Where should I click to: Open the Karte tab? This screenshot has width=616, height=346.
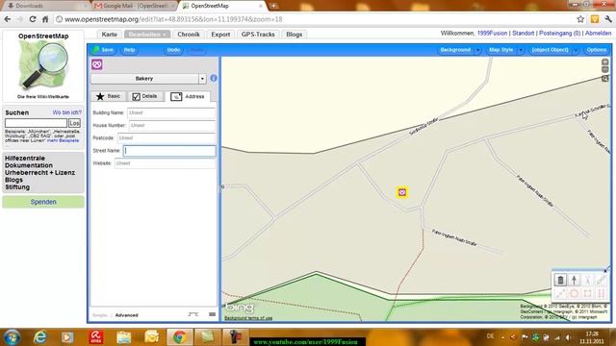[109, 35]
